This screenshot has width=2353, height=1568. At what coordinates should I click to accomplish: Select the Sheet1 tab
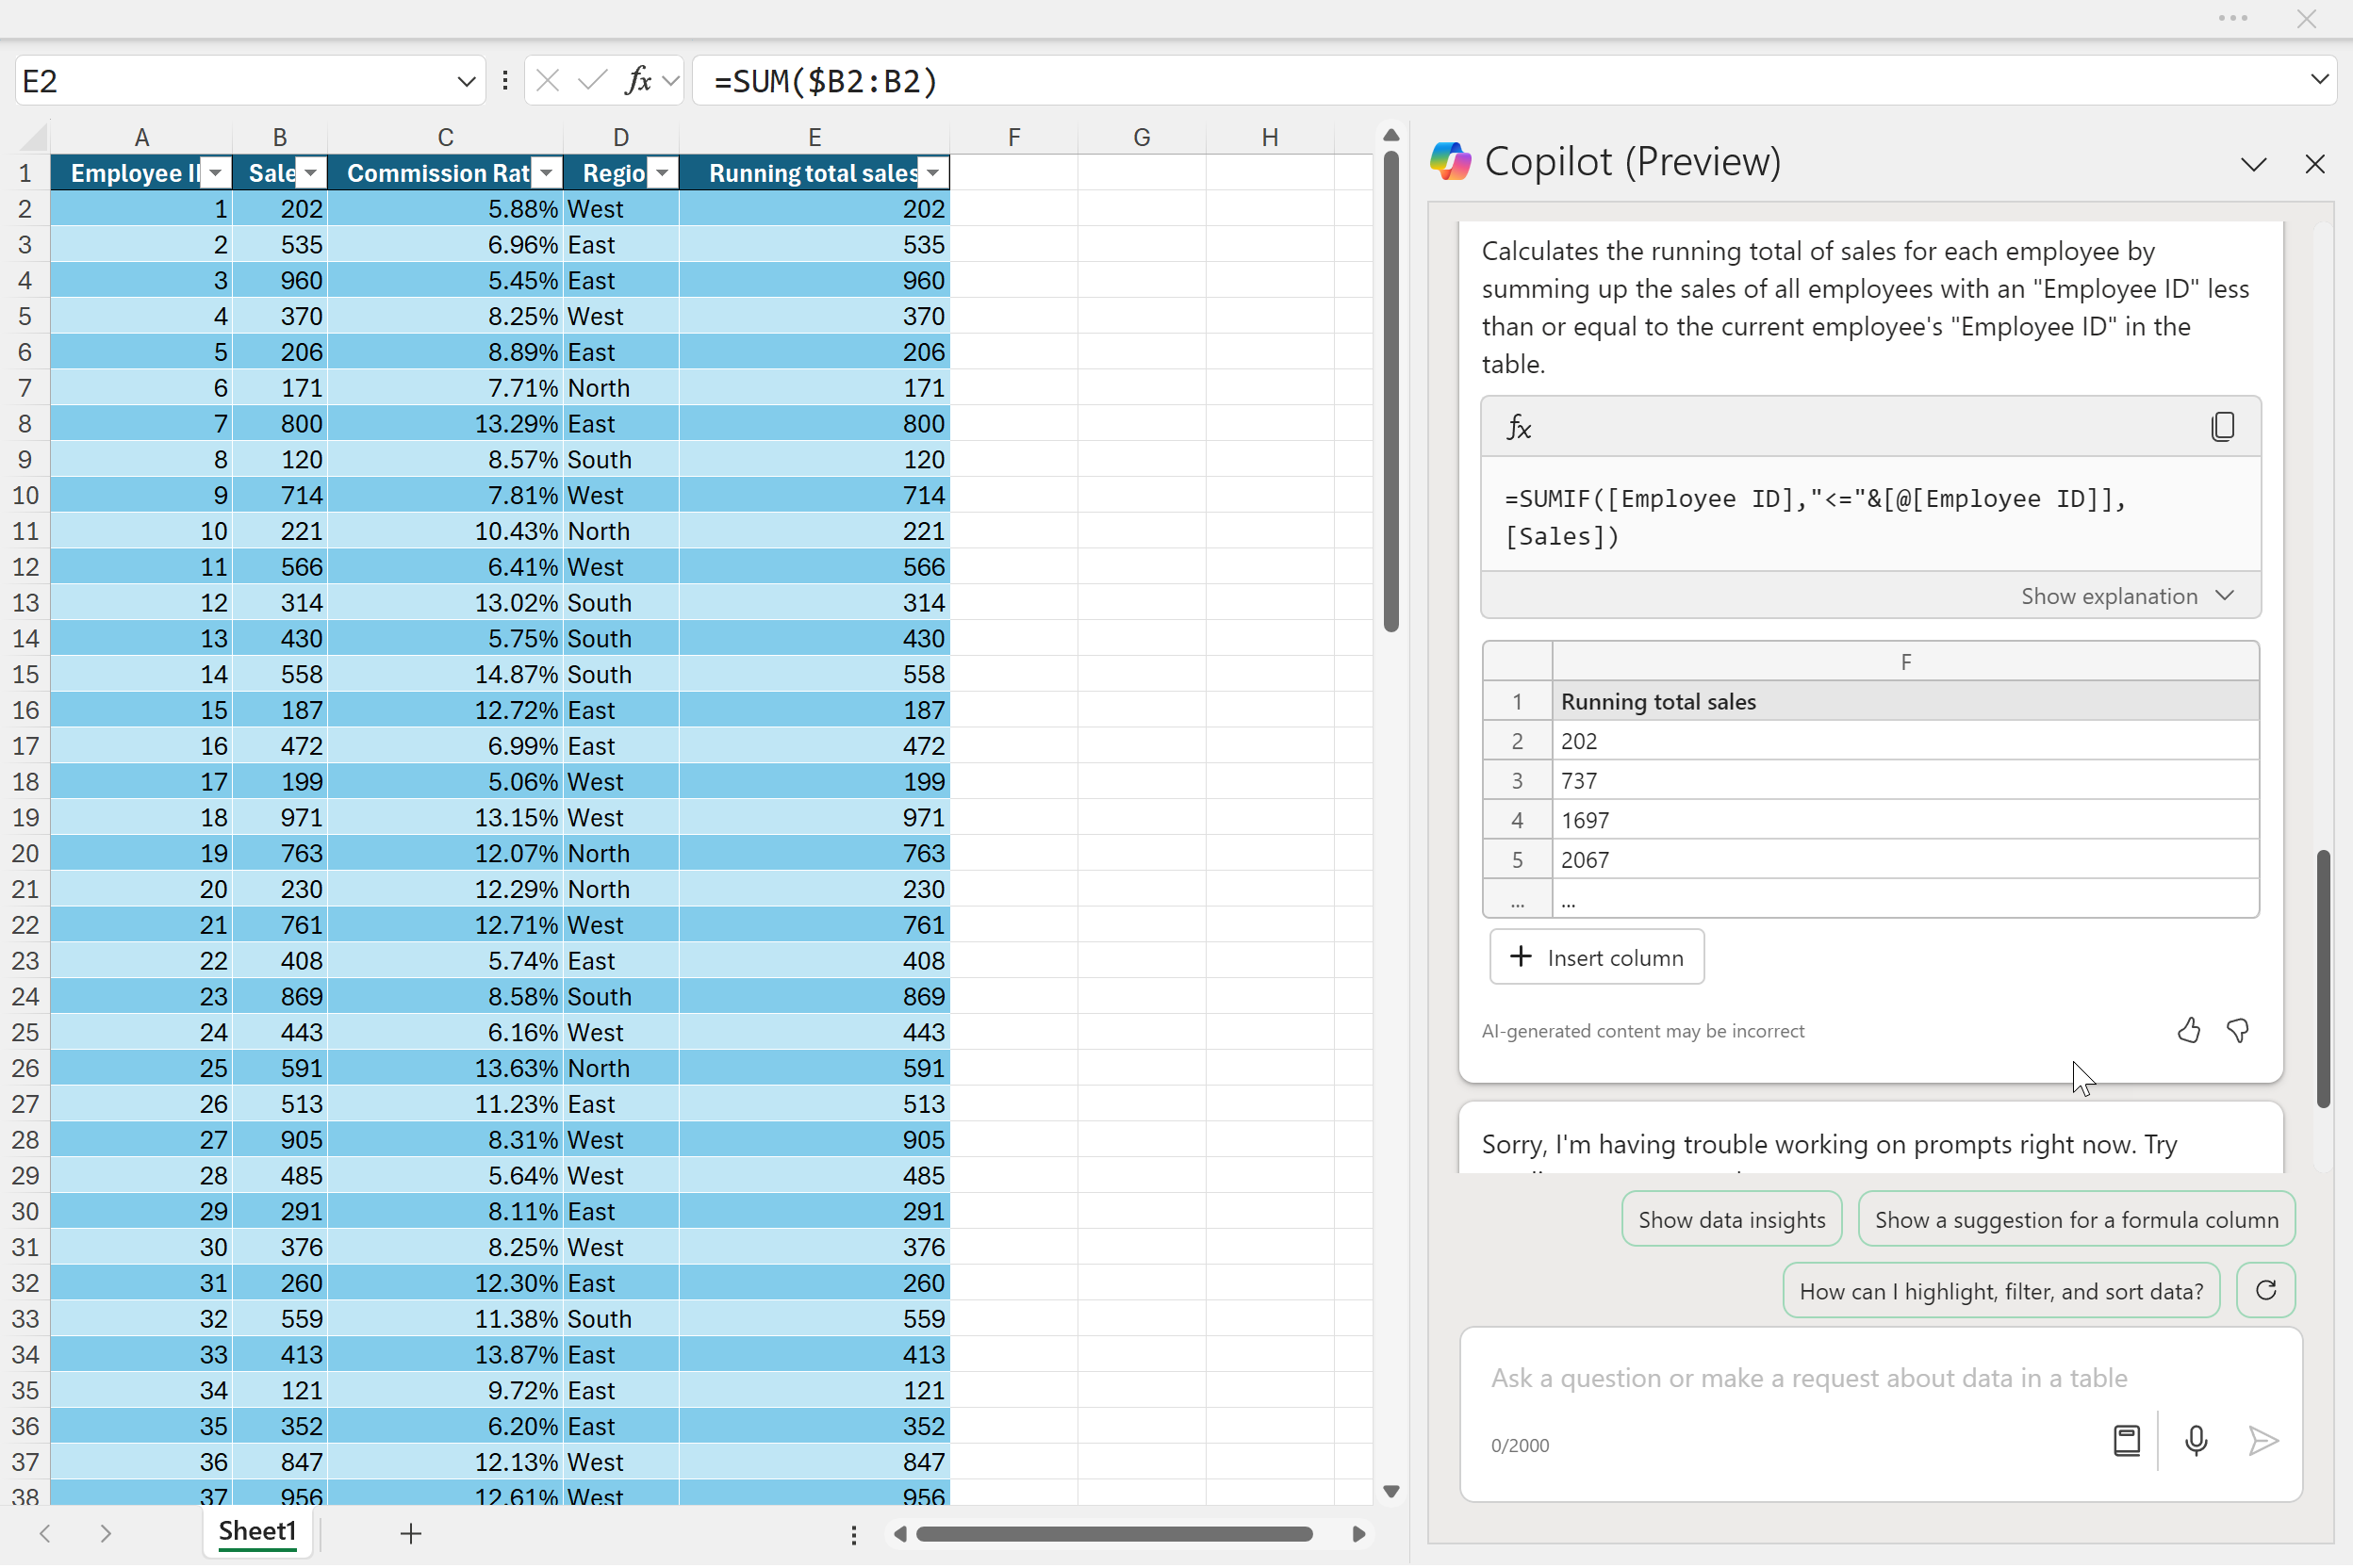pyautogui.click(x=257, y=1532)
